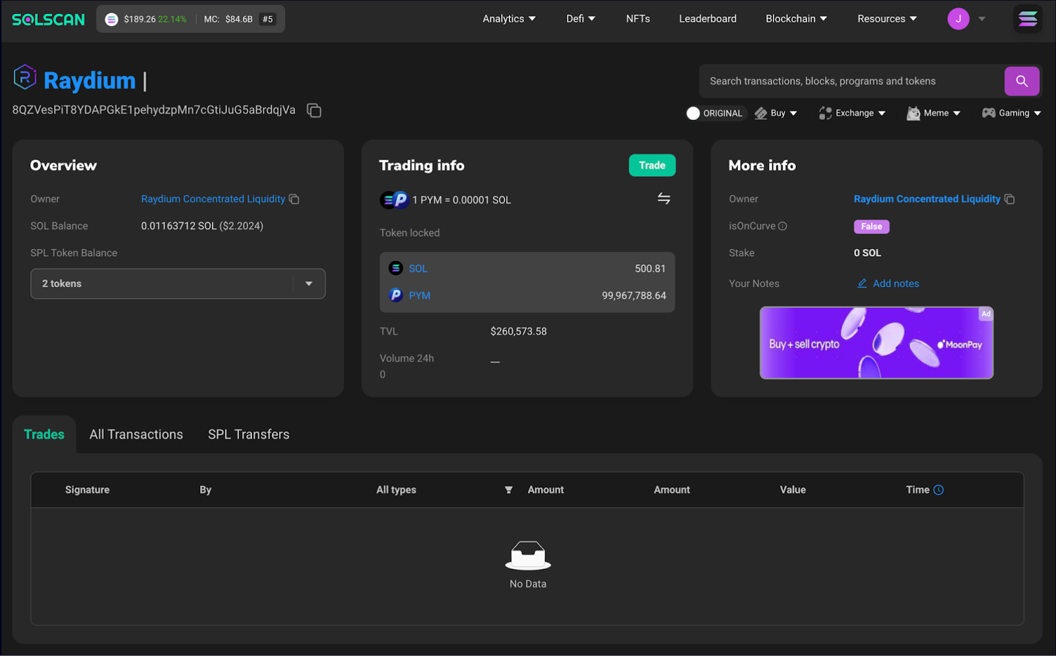Click the green Trade button

(x=652, y=165)
